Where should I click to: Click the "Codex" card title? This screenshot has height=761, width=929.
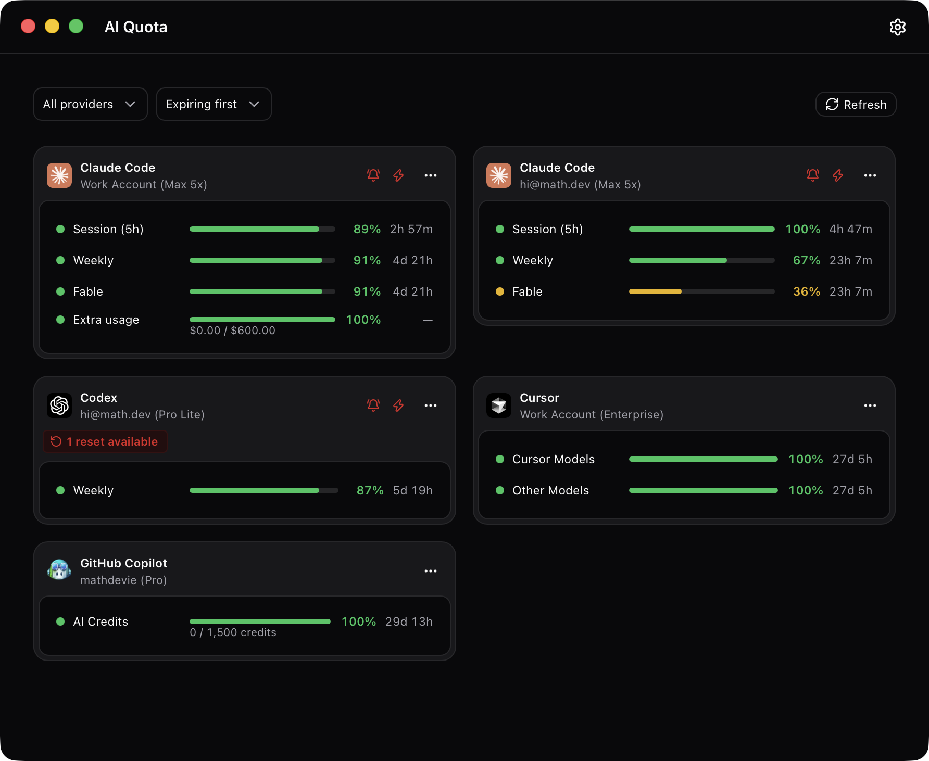click(x=99, y=398)
